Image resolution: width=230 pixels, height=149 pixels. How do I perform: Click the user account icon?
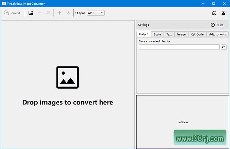[223, 13]
